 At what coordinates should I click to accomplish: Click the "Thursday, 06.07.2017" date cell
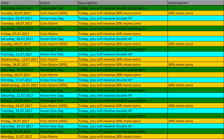20,29
